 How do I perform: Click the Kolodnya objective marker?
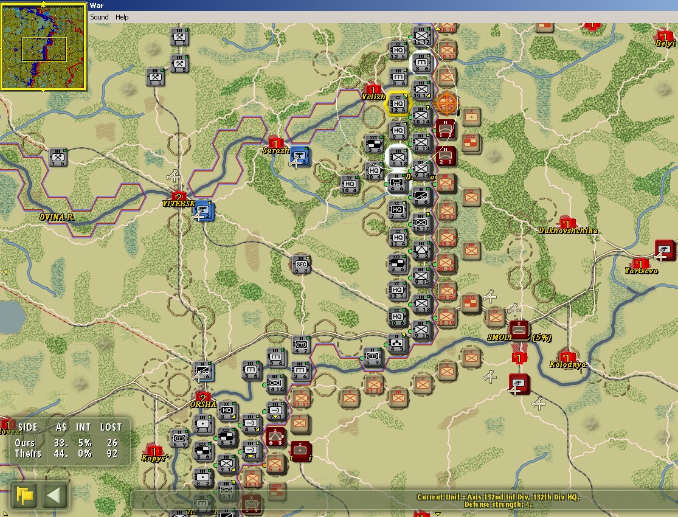[x=567, y=357]
